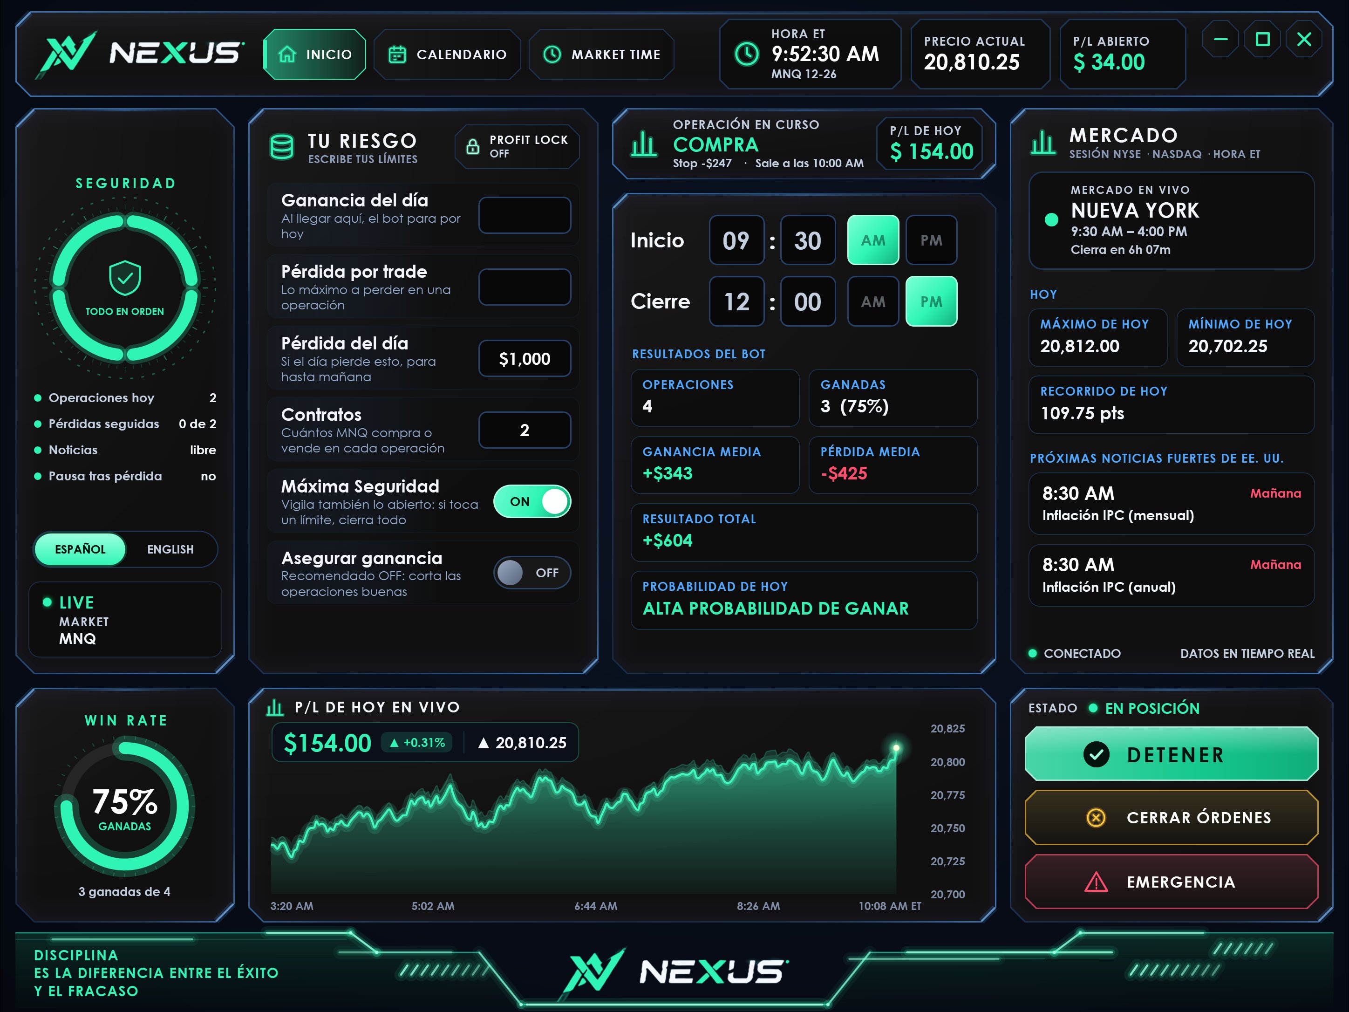Edit the Pérdida del día $1,000 field
The image size is (1349, 1012).
click(525, 359)
